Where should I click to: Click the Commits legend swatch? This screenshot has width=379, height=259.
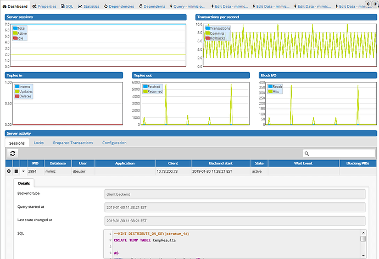point(208,33)
